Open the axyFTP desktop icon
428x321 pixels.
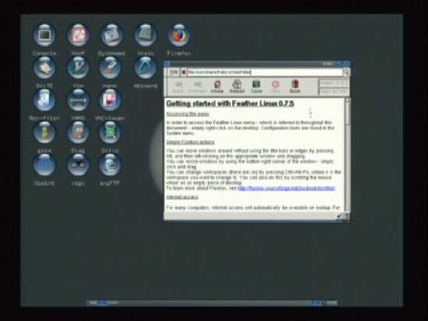pyautogui.click(x=111, y=165)
